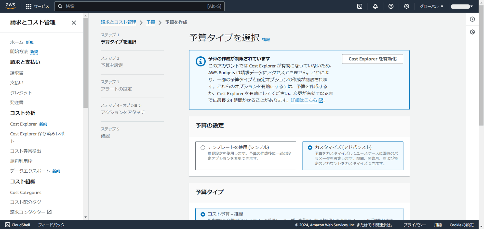This screenshot has height=229, width=484.
Task: Click the sidebar vertical scrollbar
Action: (85, 63)
